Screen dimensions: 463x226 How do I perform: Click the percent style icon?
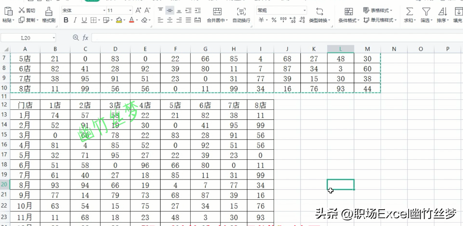(274, 20)
